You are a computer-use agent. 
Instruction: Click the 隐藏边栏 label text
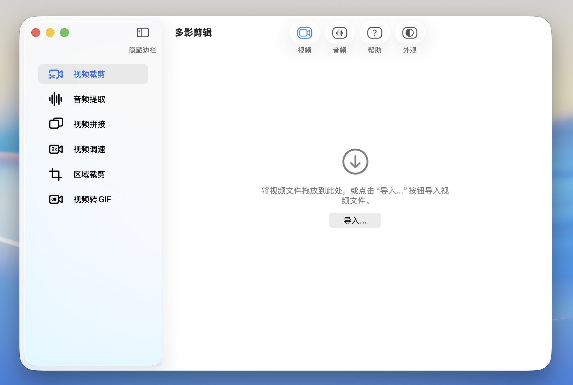click(x=142, y=50)
